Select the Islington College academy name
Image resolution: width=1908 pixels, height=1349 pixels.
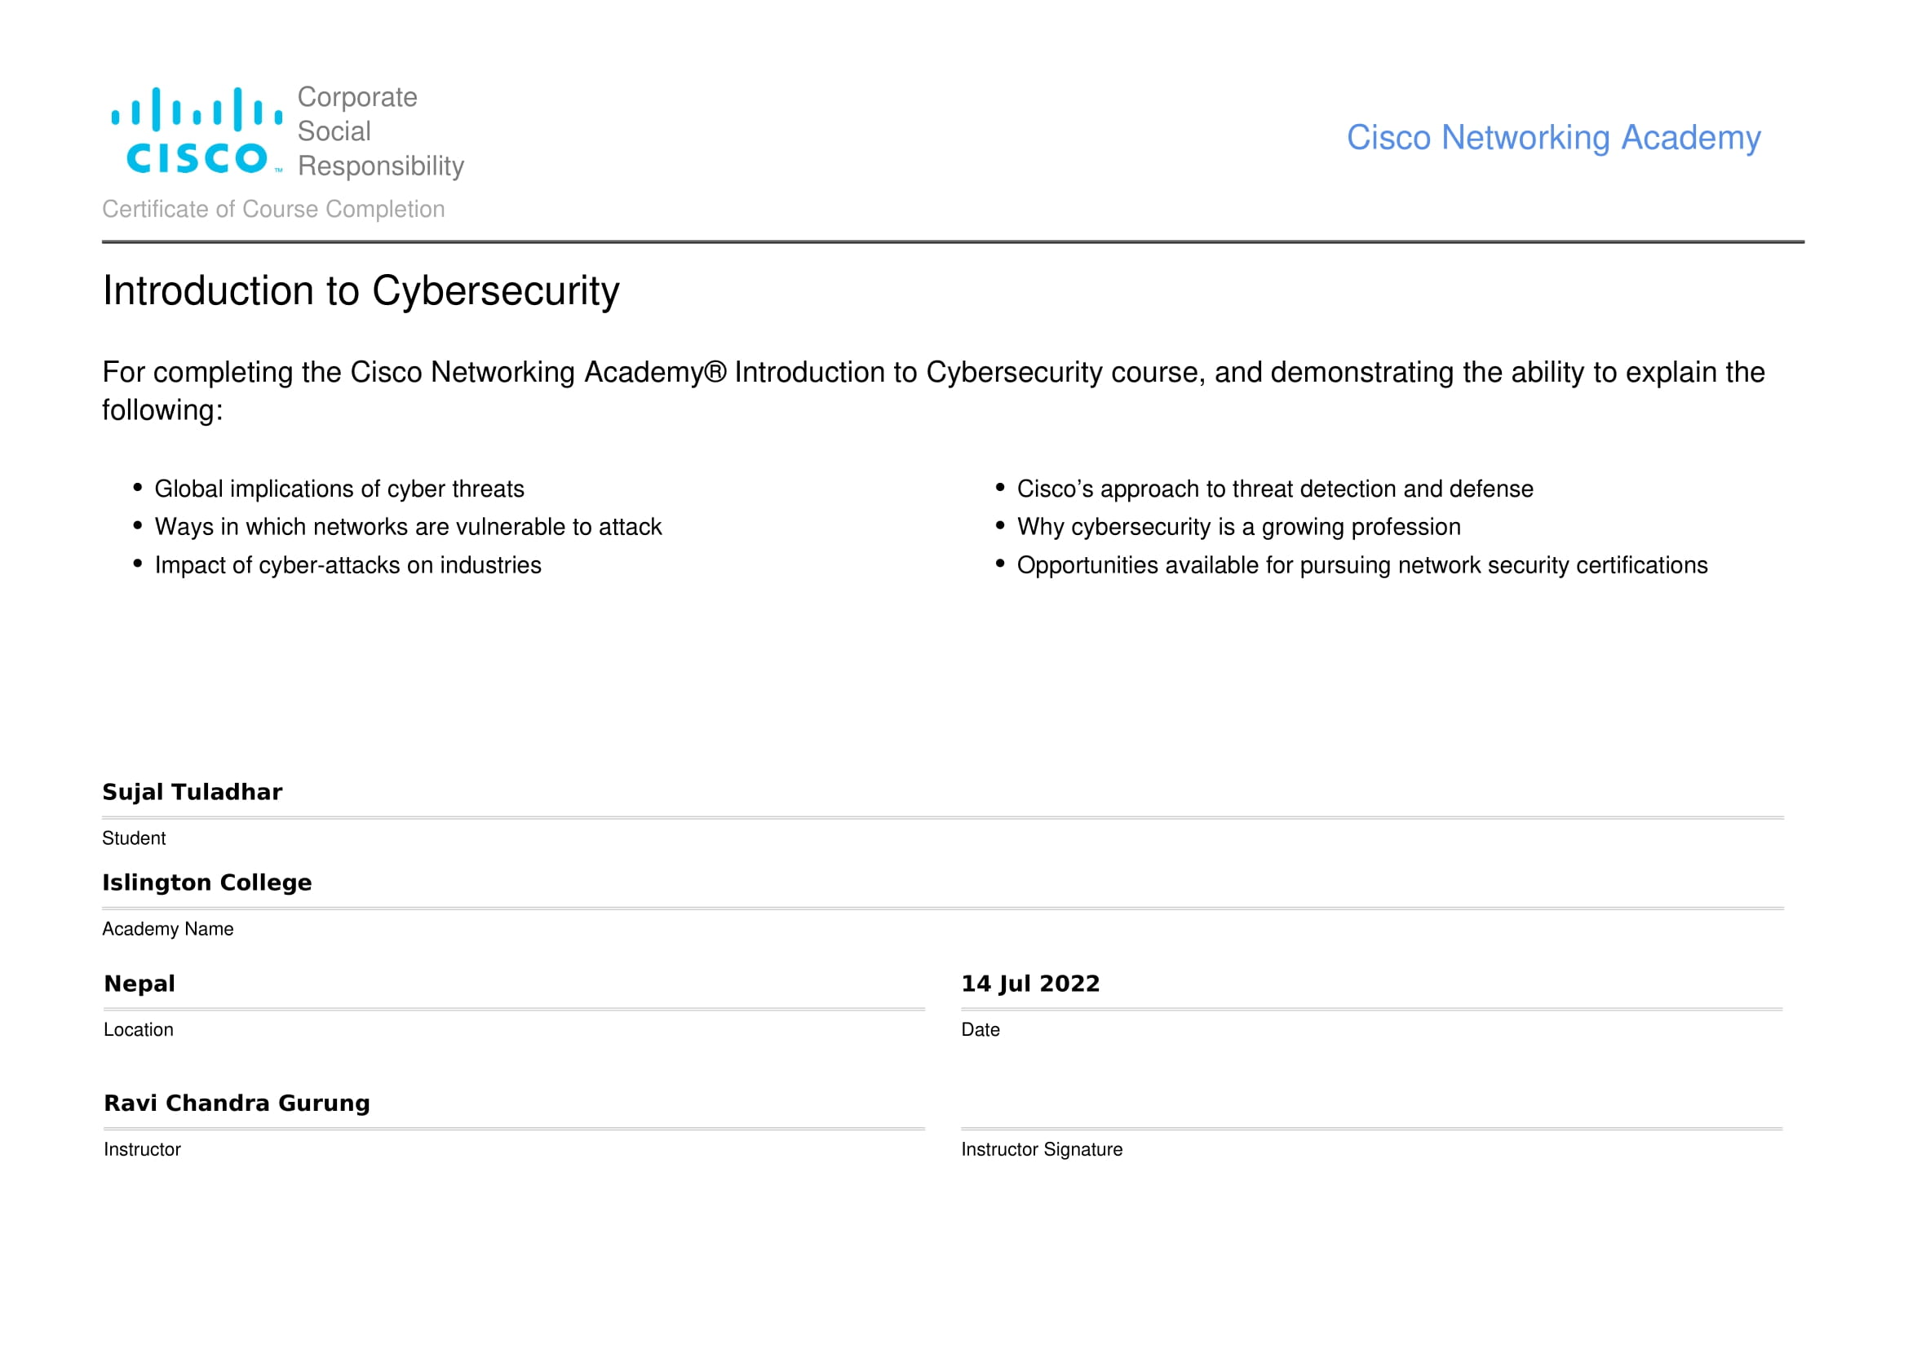pos(207,883)
